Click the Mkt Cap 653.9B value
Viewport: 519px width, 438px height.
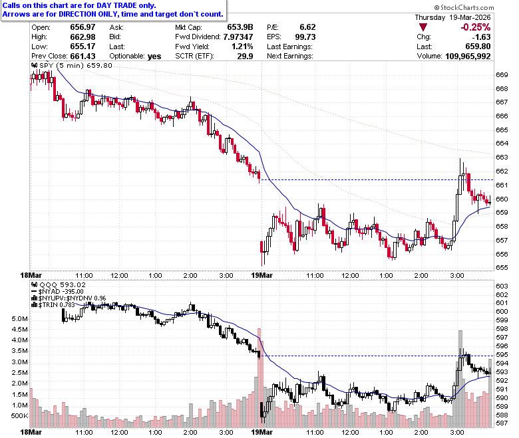pos(240,27)
